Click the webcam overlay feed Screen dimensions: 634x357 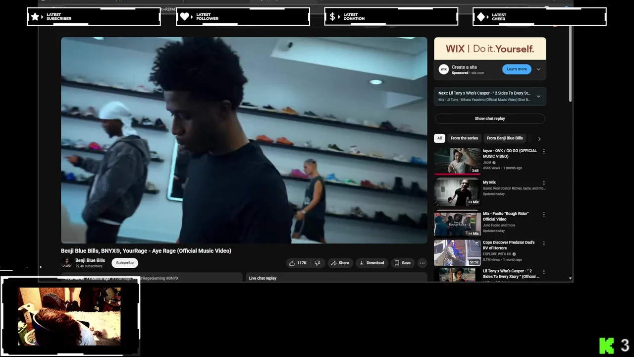tap(69, 316)
